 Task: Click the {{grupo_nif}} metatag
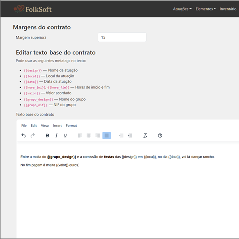(x=35, y=105)
